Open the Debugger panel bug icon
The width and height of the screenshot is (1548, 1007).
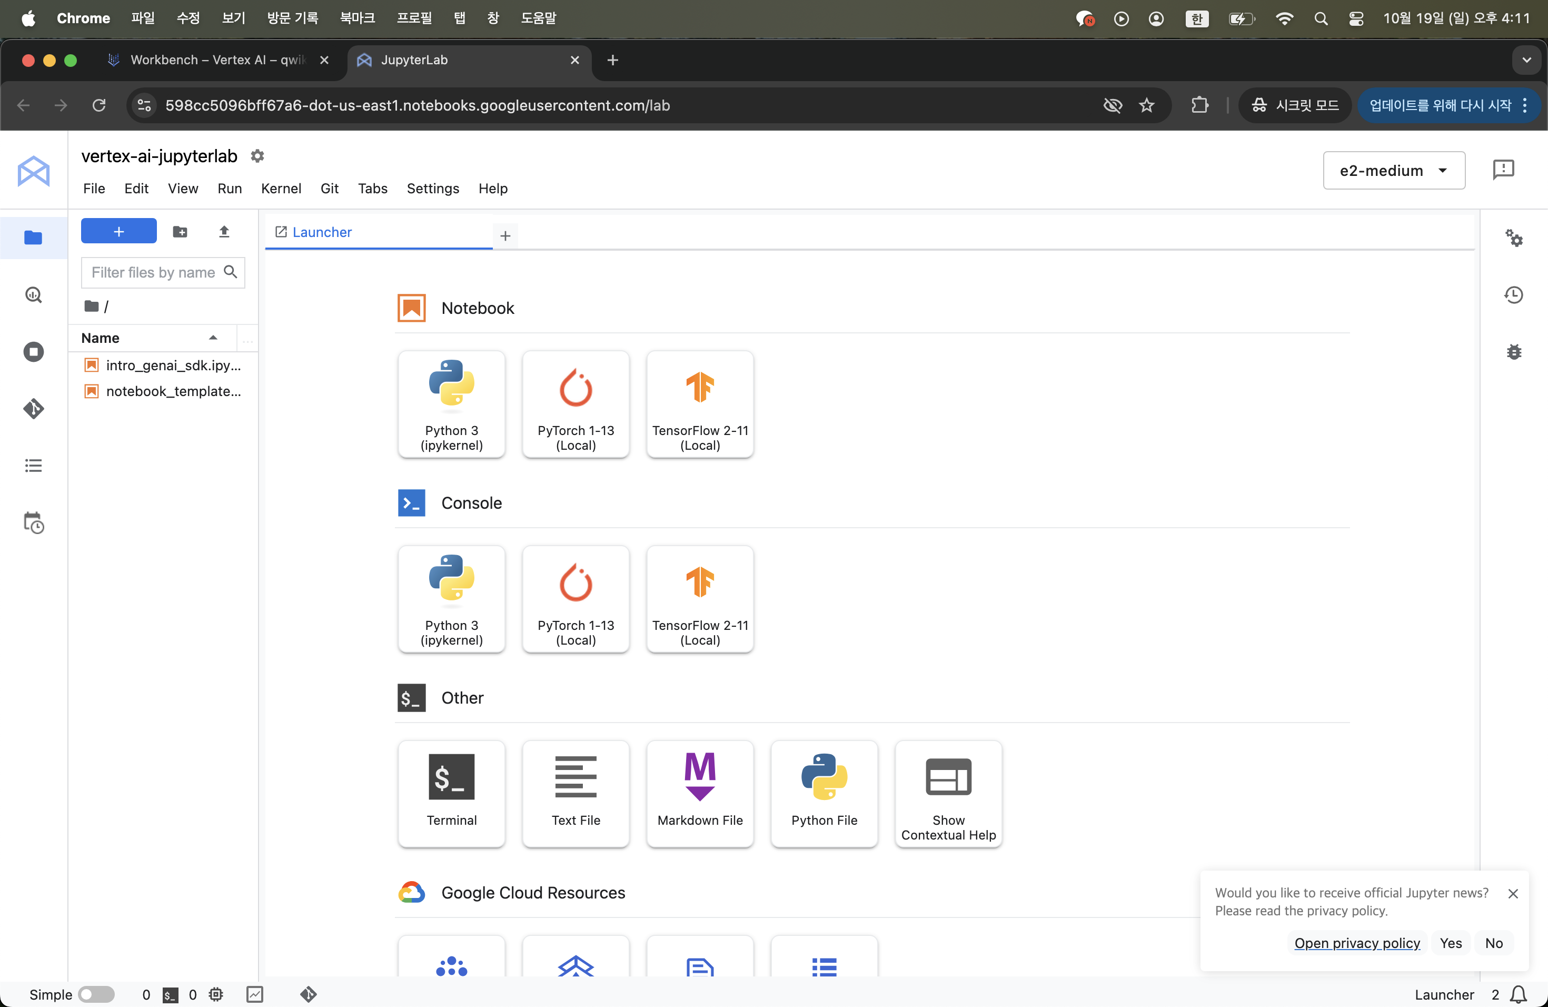coord(1514,352)
